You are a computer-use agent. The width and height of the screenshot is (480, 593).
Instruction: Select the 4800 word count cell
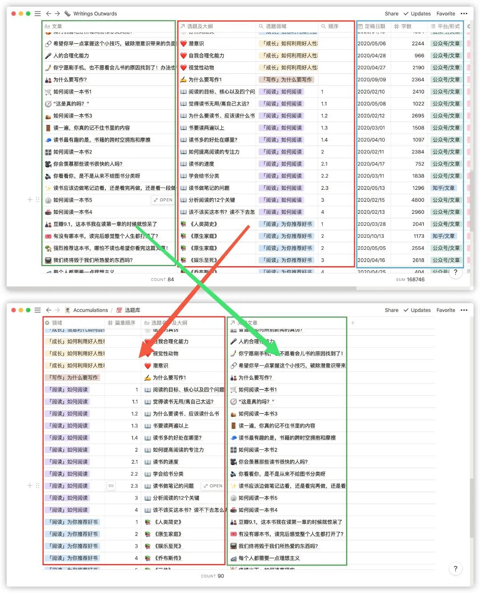[x=409, y=200]
